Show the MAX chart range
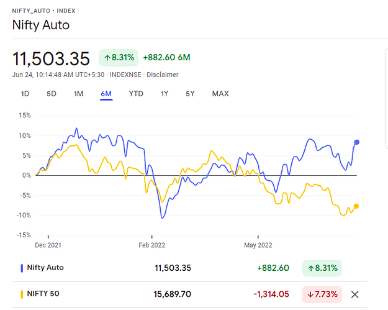 tap(220, 94)
